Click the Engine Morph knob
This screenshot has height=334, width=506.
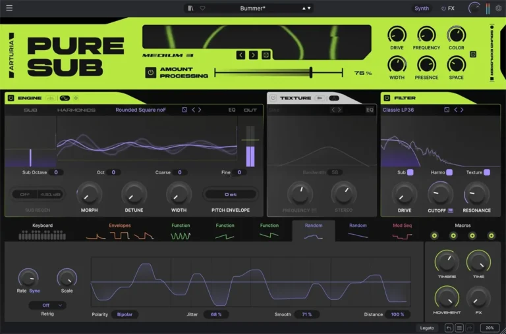(89, 194)
